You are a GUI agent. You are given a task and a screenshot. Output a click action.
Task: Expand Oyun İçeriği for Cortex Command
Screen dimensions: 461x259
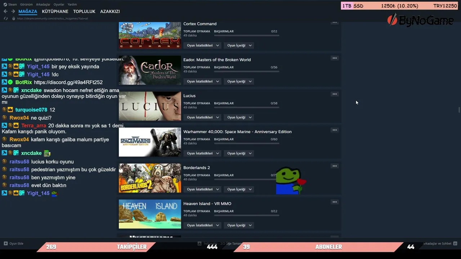pyautogui.click(x=239, y=45)
